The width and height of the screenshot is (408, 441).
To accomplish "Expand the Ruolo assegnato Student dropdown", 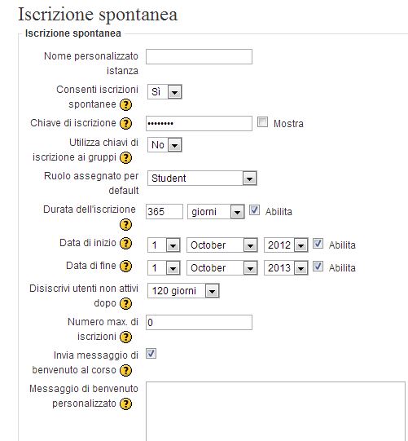I will (202, 178).
